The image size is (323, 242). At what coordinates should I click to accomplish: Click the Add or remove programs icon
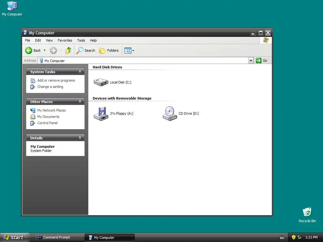coord(33,80)
